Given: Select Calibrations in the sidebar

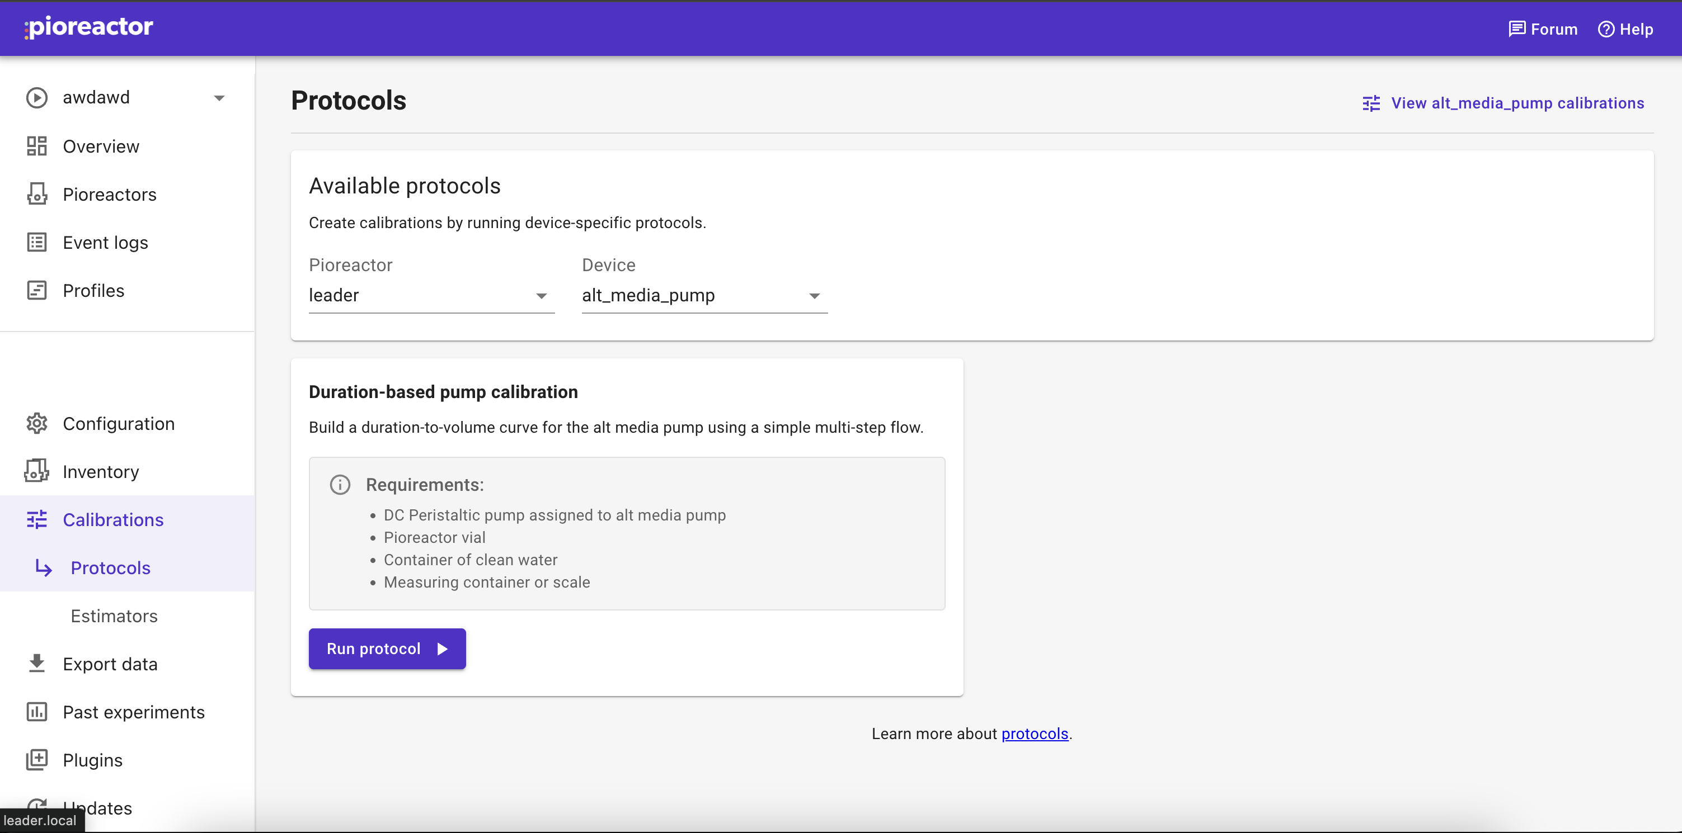Looking at the screenshot, I should [x=112, y=520].
